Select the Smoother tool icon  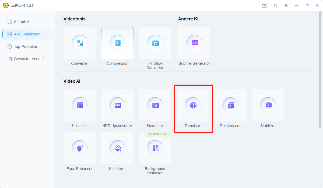tap(155, 105)
